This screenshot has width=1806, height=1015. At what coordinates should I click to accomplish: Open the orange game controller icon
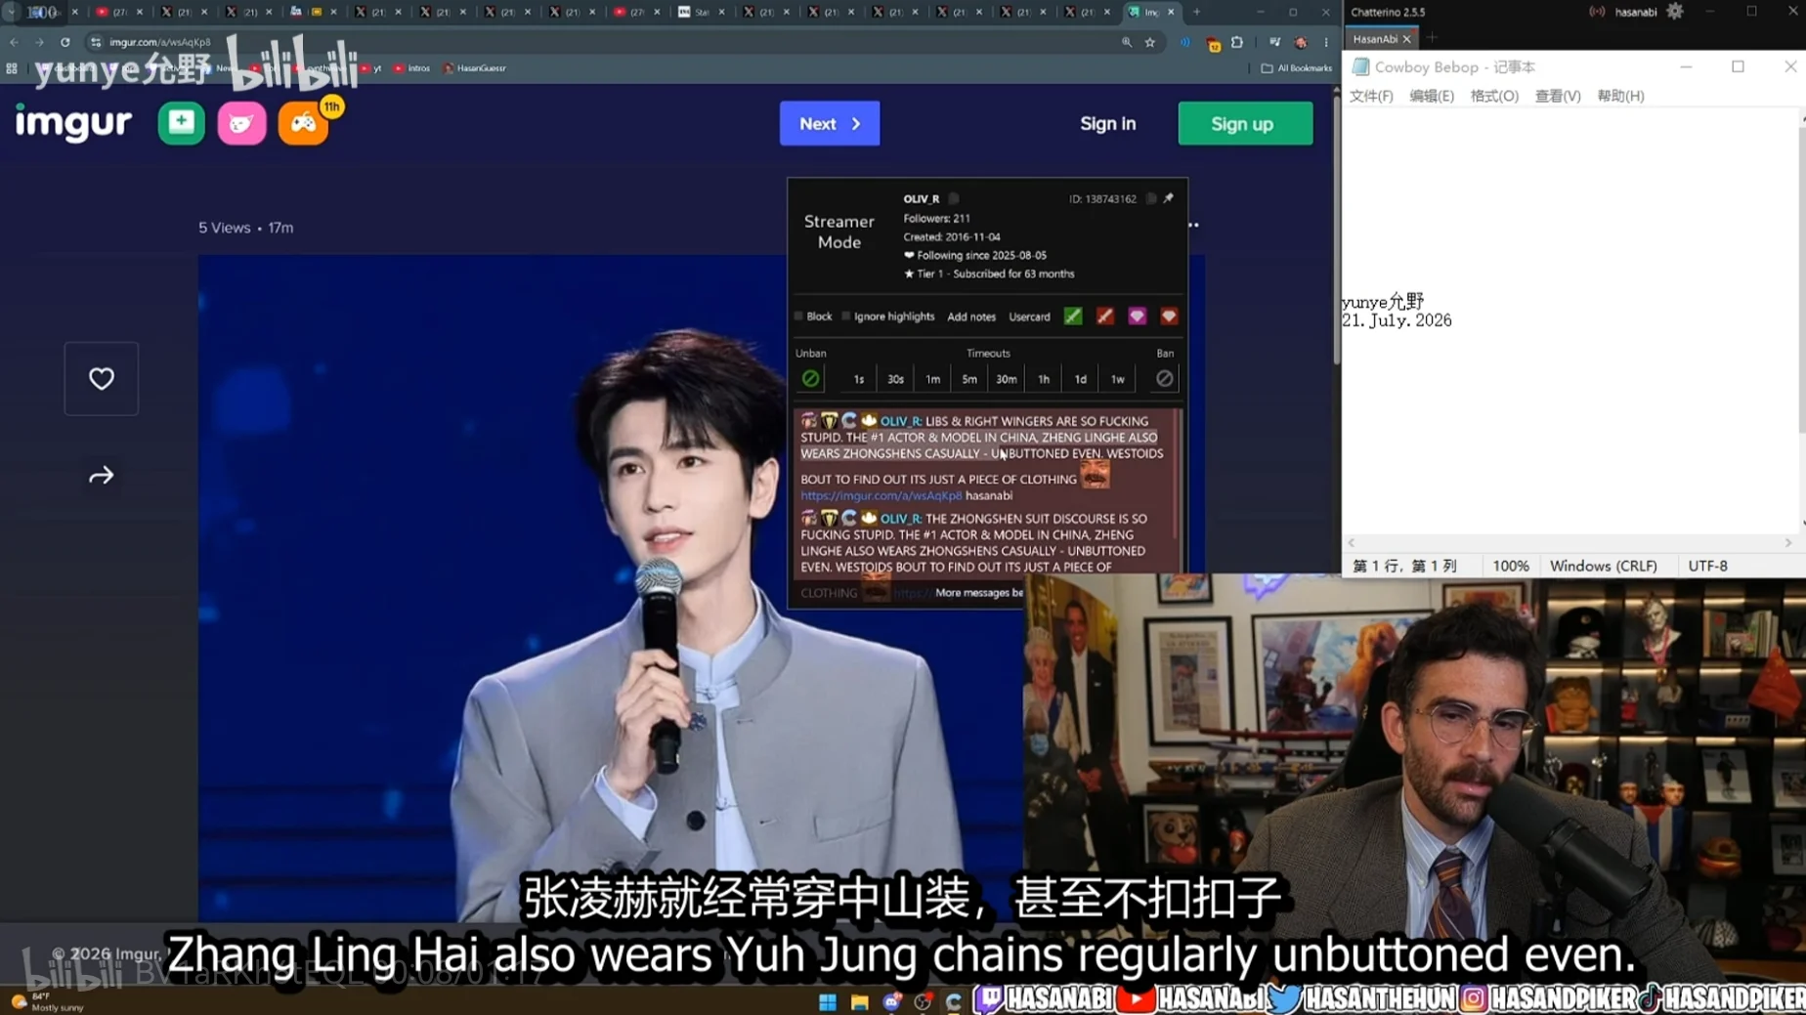[303, 124]
